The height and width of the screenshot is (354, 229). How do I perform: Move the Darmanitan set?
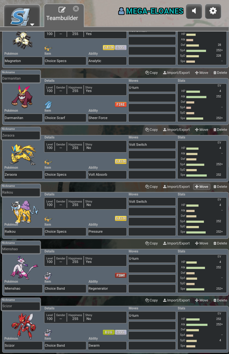click(x=202, y=73)
